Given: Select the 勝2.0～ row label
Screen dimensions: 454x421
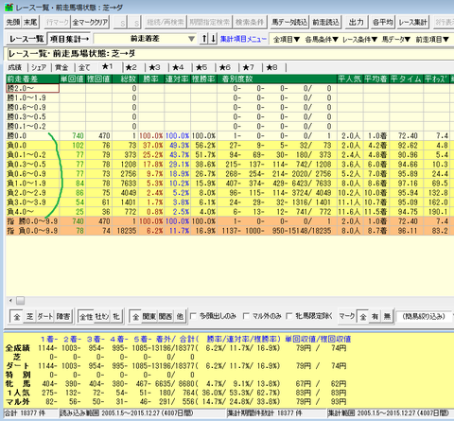Looking at the screenshot, I should pos(32,88).
